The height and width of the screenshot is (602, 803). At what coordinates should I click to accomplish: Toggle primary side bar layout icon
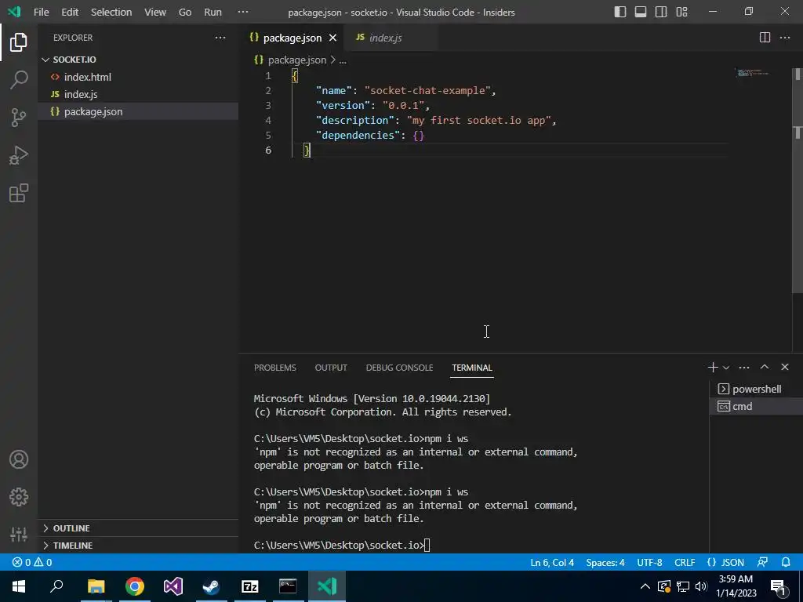point(620,12)
